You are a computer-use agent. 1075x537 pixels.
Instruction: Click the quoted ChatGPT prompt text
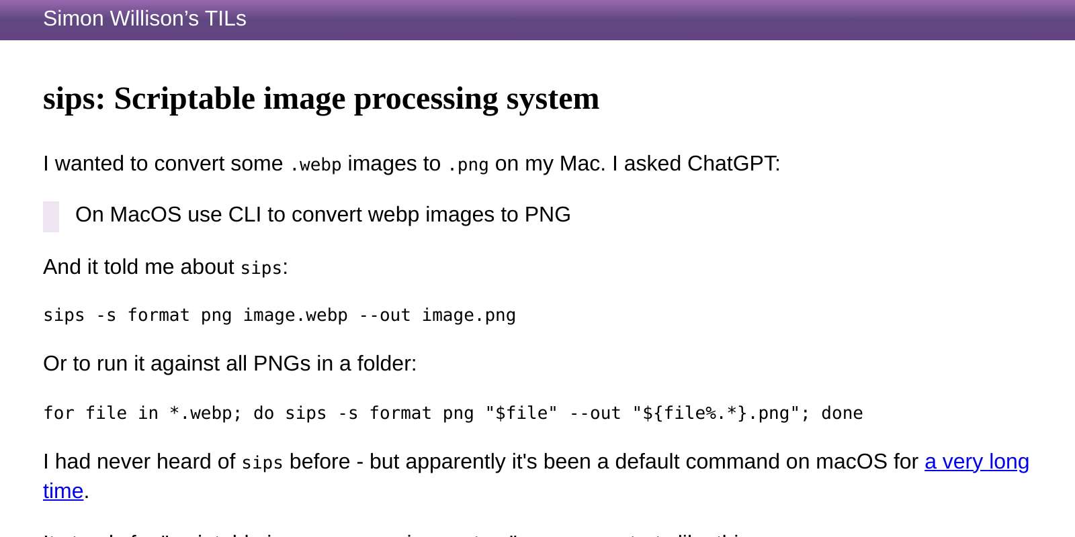(x=323, y=214)
